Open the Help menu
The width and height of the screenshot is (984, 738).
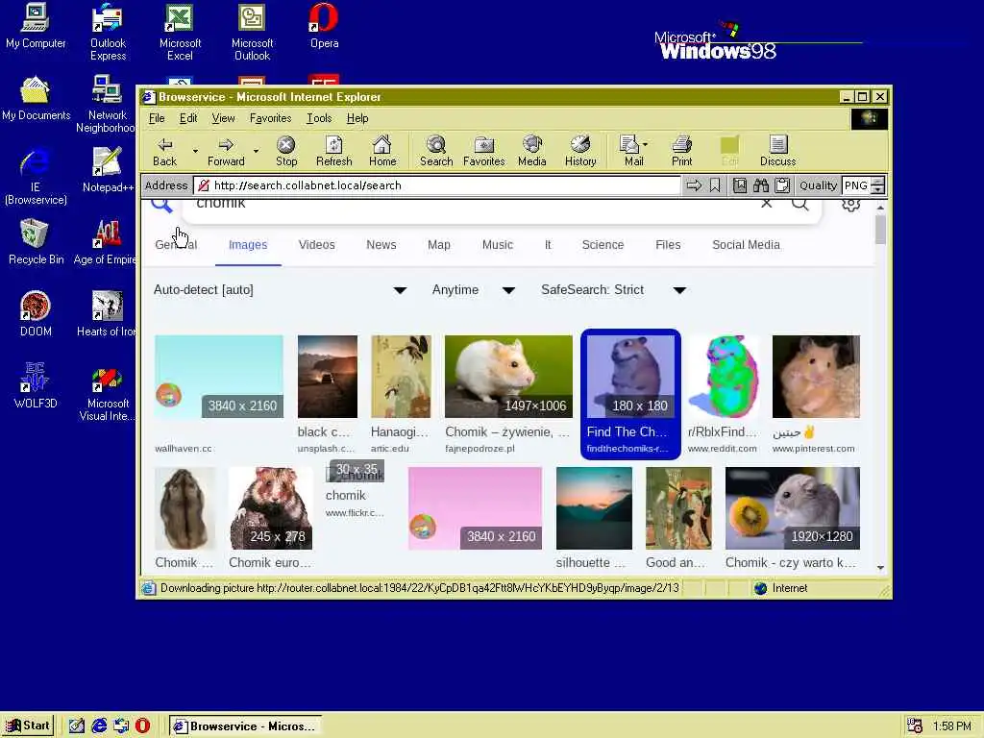(357, 118)
